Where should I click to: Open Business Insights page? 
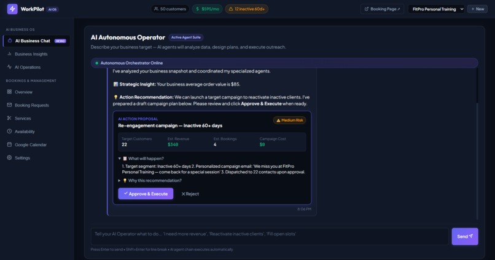click(x=37, y=54)
